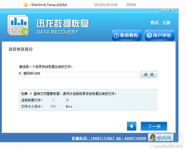
Task: Click the 购买 purchase link
Action: pyautogui.click(x=155, y=22)
